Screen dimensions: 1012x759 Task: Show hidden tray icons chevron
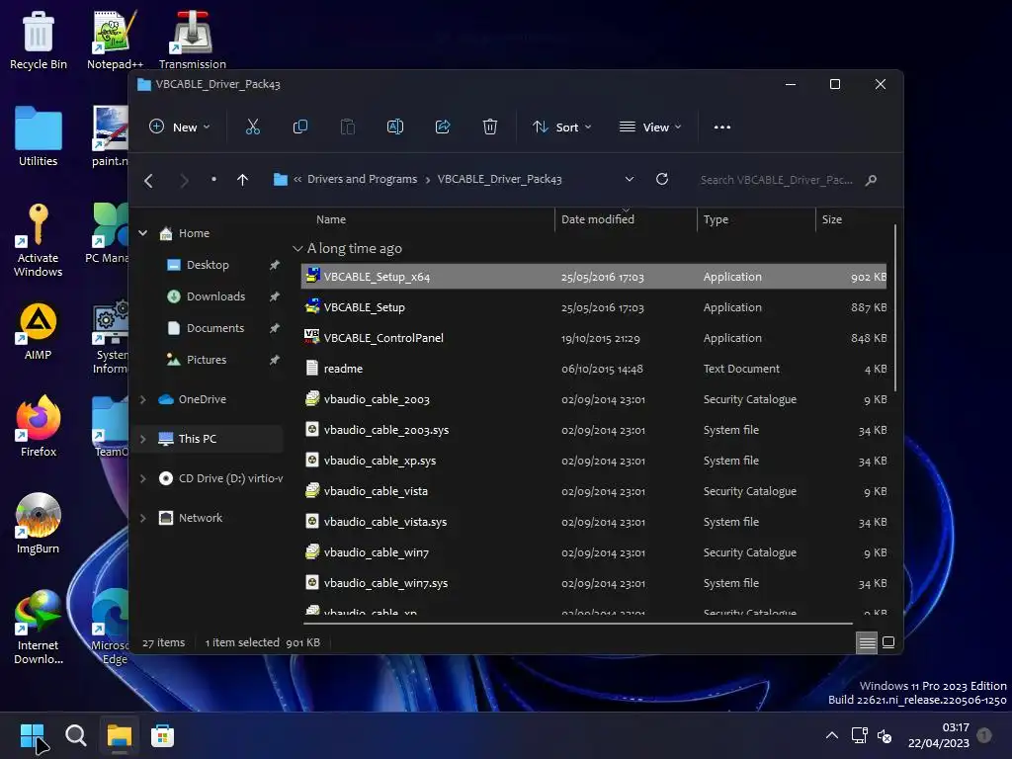click(x=832, y=735)
